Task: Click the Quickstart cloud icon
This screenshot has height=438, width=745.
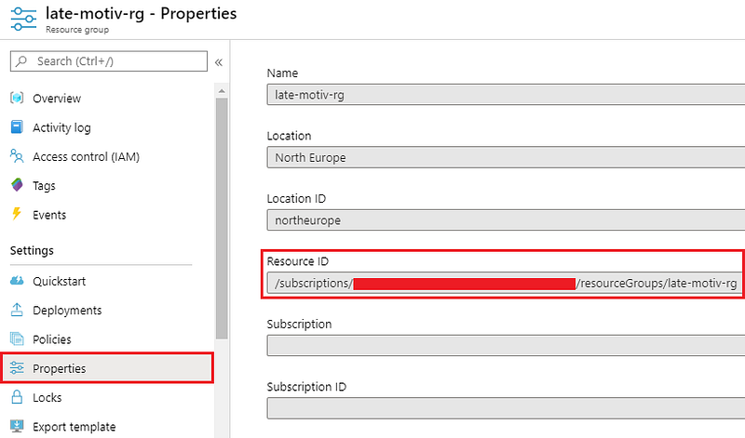Action: click(17, 281)
